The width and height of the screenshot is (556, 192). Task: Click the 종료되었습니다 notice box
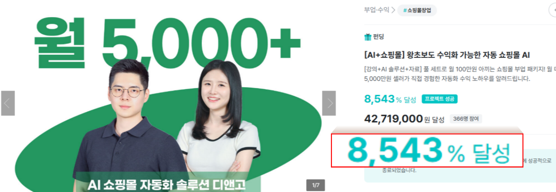[460, 166]
